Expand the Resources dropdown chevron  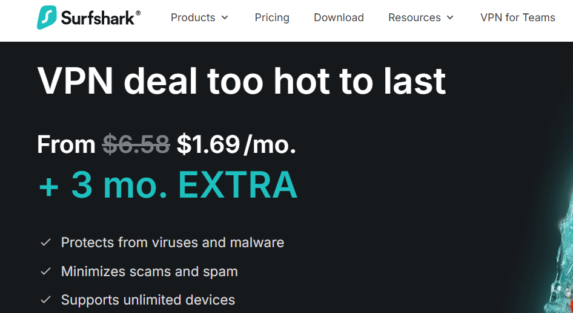450,18
